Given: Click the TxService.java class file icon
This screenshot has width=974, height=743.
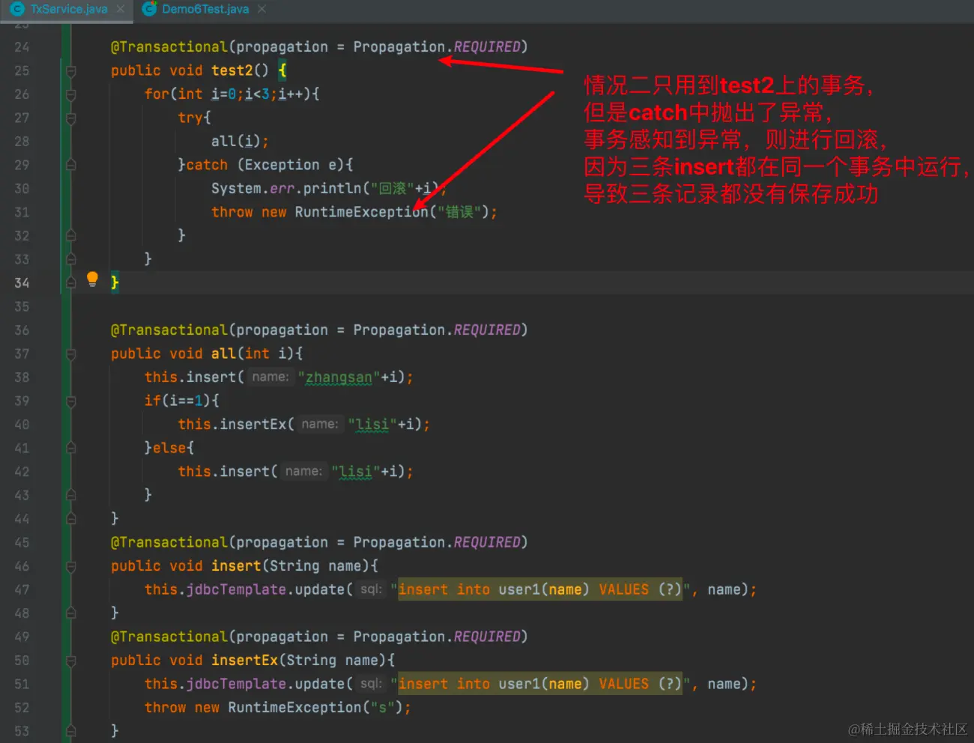Looking at the screenshot, I should (18, 9).
